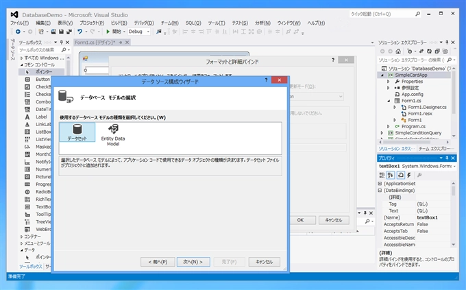This screenshot has height=290, width=466.
Task: Select Form1.resx in Solution Explorer
Action: click(x=420, y=114)
